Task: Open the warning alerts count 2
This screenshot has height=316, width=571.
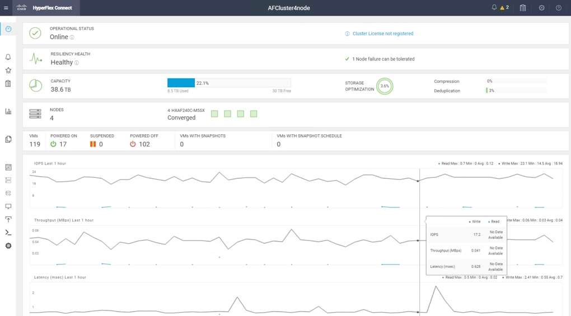Action: point(504,7)
